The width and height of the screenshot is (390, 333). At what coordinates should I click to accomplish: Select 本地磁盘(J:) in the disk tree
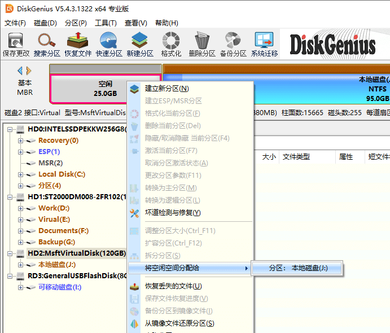click(57, 265)
